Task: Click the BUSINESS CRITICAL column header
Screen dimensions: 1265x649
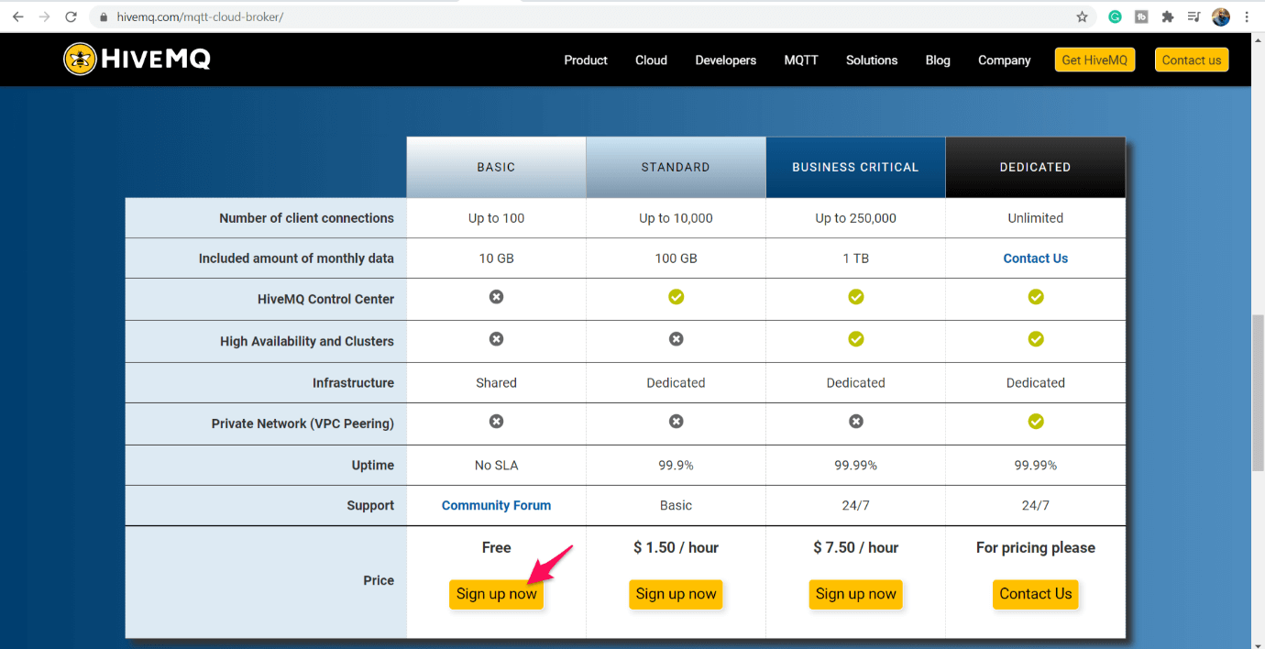Action: [x=855, y=167]
